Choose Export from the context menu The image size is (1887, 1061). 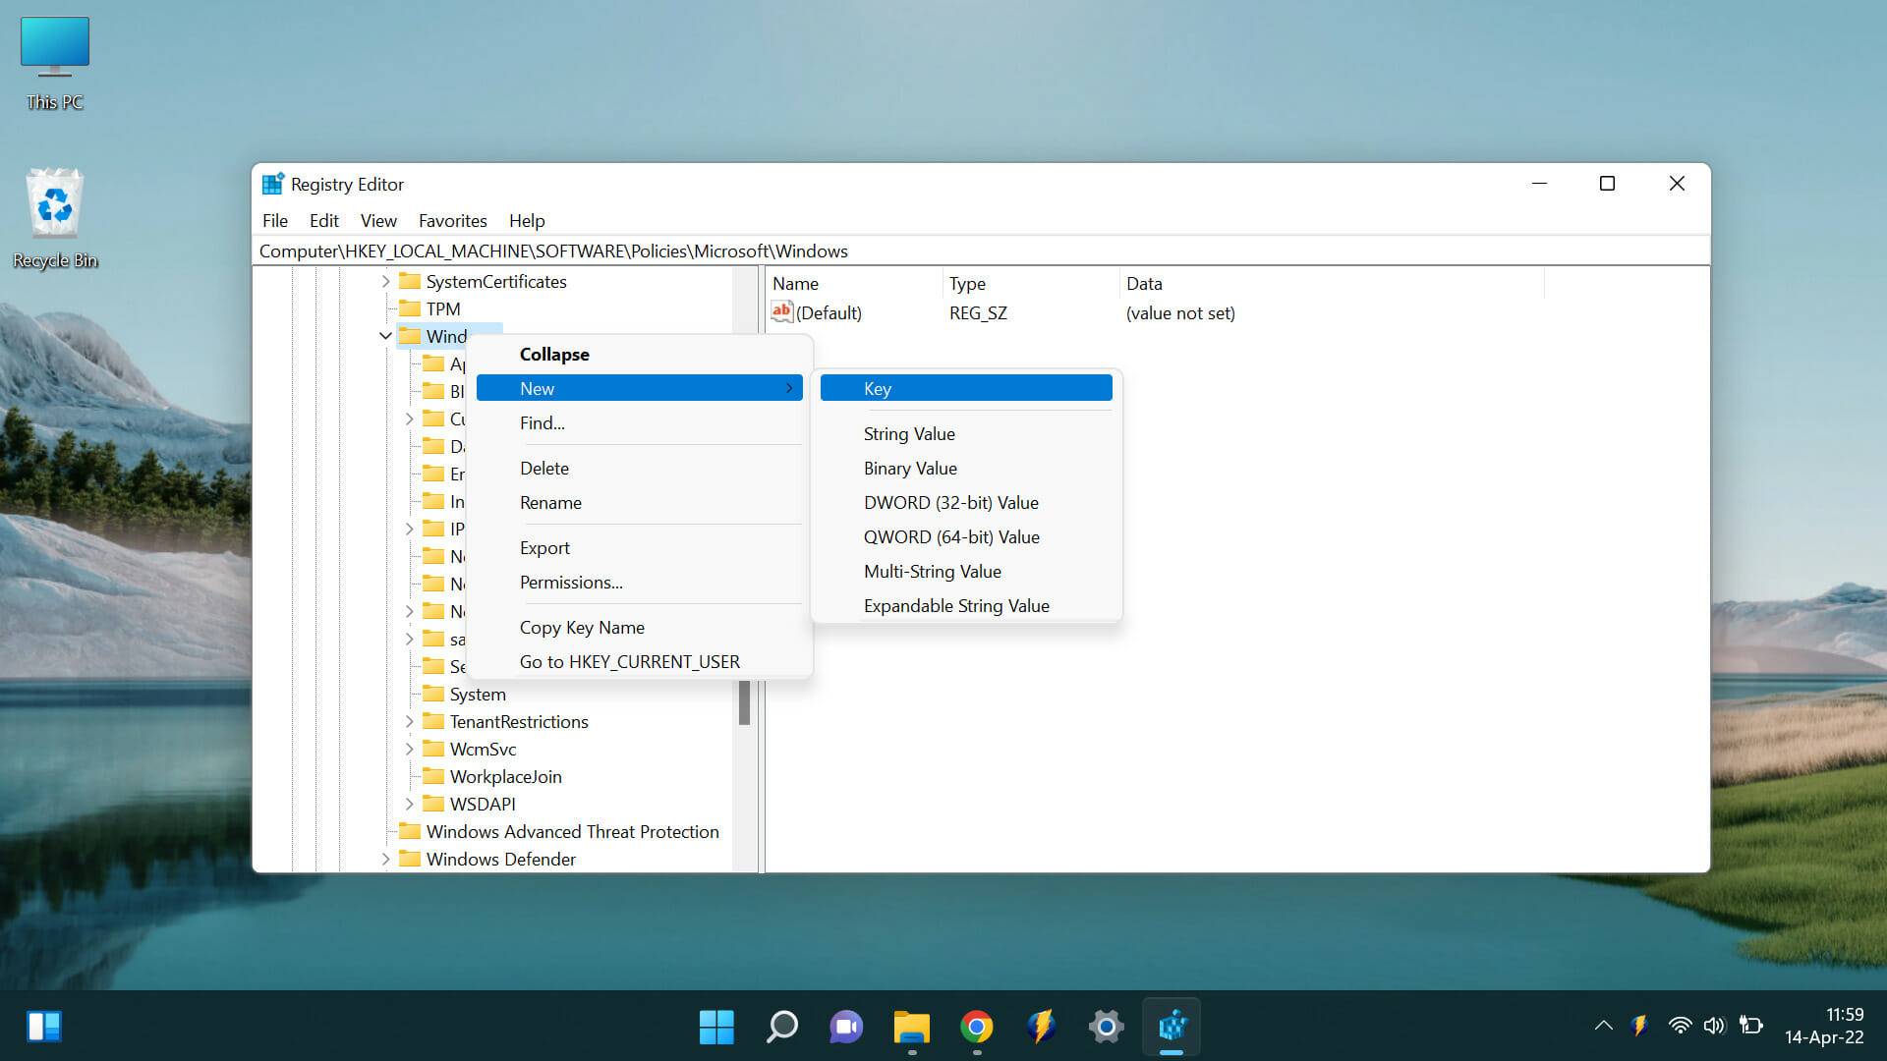click(x=544, y=547)
